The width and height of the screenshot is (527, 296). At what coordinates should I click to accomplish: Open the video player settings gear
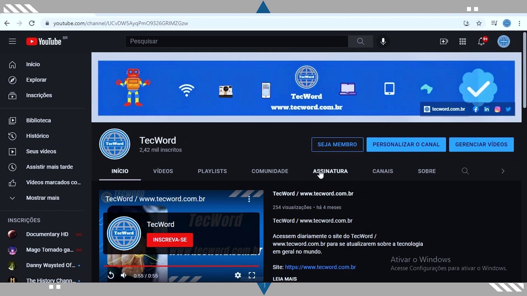pyautogui.click(x=238, y=275)
